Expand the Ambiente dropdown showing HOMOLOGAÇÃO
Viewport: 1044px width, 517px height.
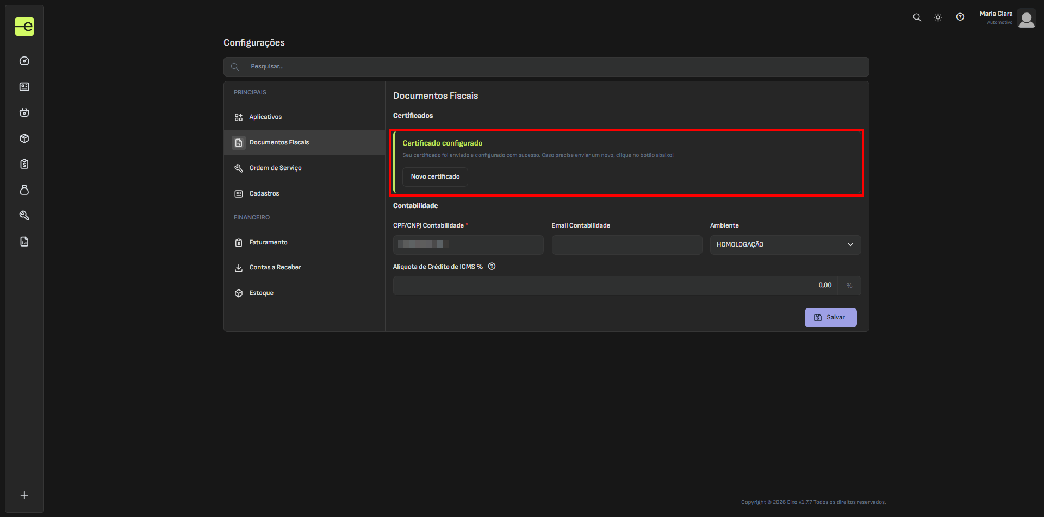(x=785, y=245)
